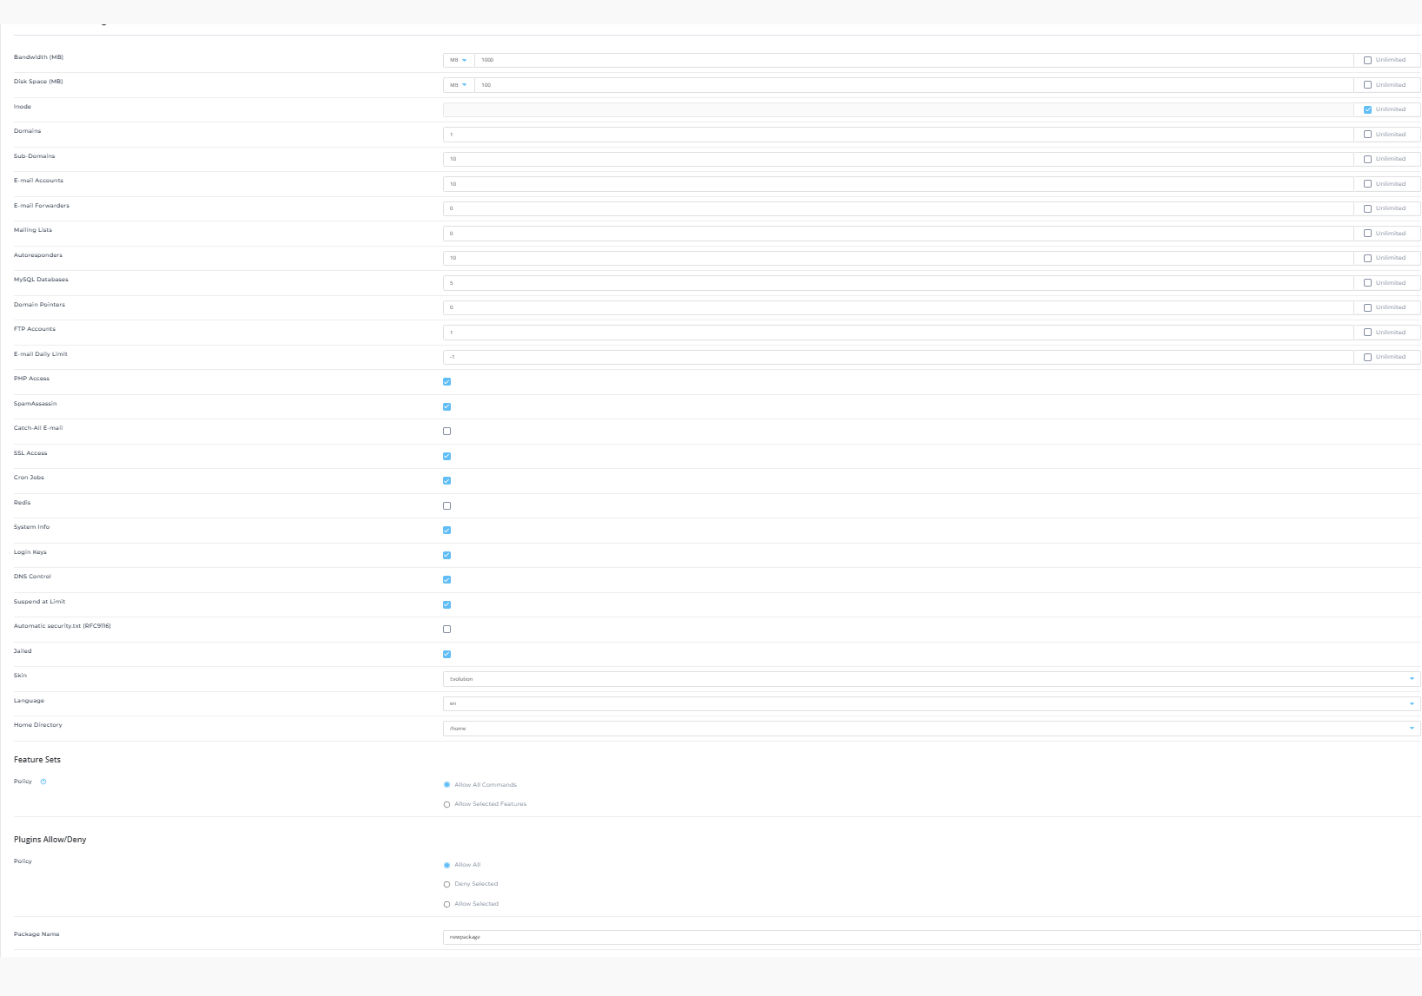Viewport: 1422px width, 996px height.
Task: Enable the Catch-All E-mail checkbox
Action: coord(447,432)
